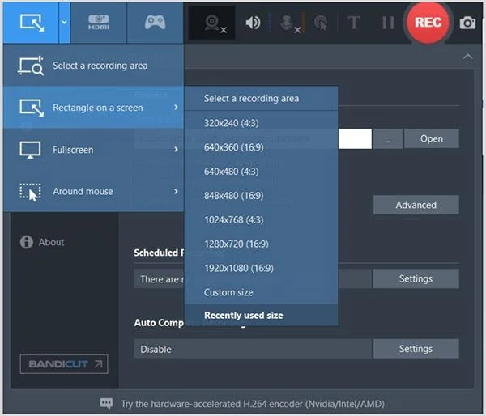Open the Around mouse menu entry
This screenshot has width=486, height=416.
pyautogui.click(x=93, y=191)
